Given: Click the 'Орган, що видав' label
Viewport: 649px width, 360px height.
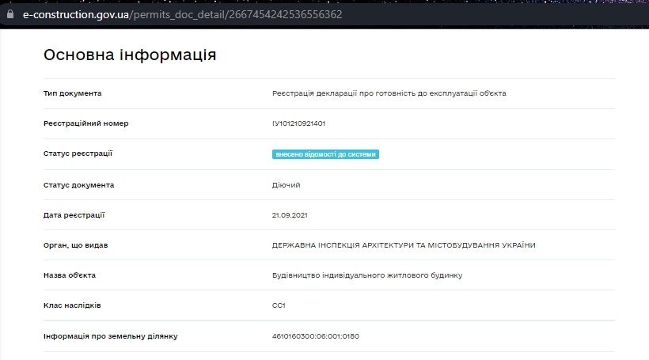Looking at the screenshot, I should 76,245.
